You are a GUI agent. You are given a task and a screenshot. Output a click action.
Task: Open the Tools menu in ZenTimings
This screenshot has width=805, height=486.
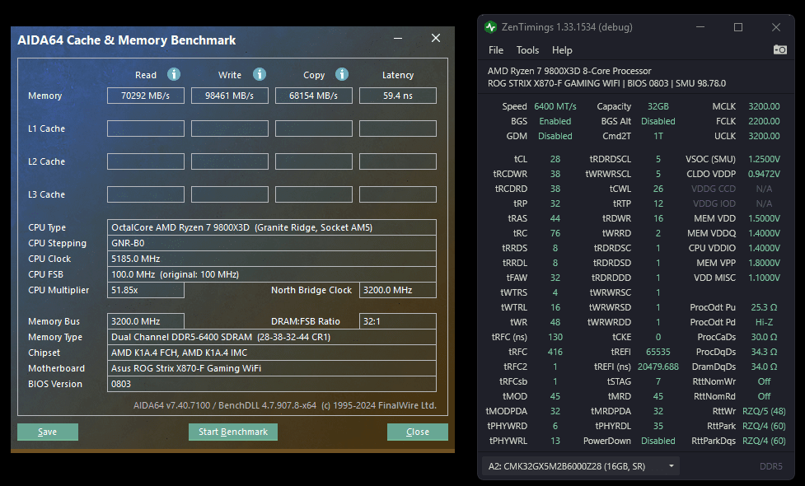(x=527, y=50)
